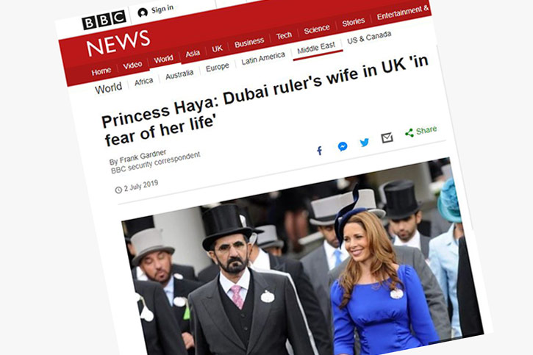Click the Sign in account icon

(x=143, y=12)
